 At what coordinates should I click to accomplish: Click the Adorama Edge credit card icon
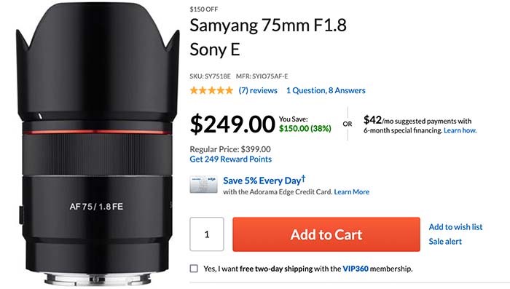(x=203, y=185)
